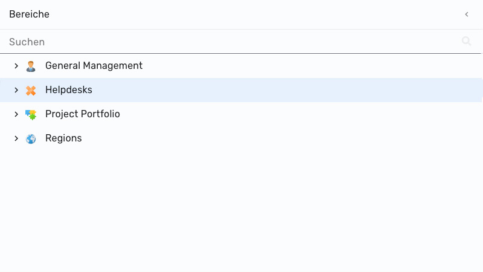The image size is (483, 272).
Task: Click the General Management businessman icon
Action: pyautogui.click(x=31, y=66)
